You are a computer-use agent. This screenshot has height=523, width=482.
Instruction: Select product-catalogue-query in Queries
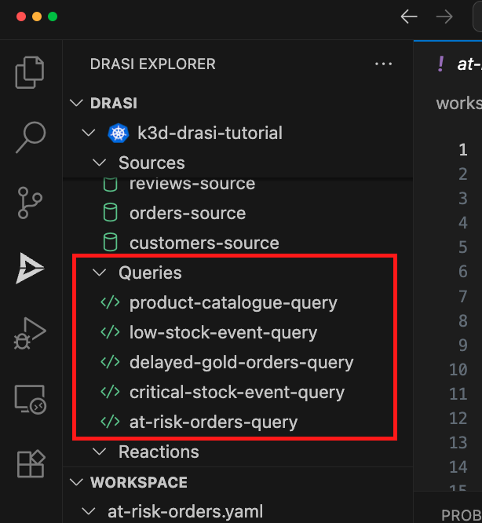[232, 302]
